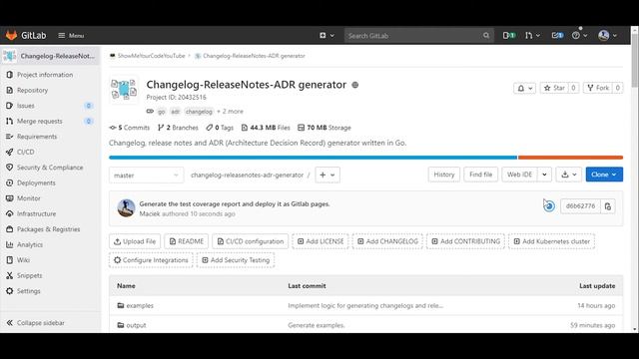This screenshot has width=639, height=359.
Task: Click the Analytics chart icon
Action: click(9, 244)
